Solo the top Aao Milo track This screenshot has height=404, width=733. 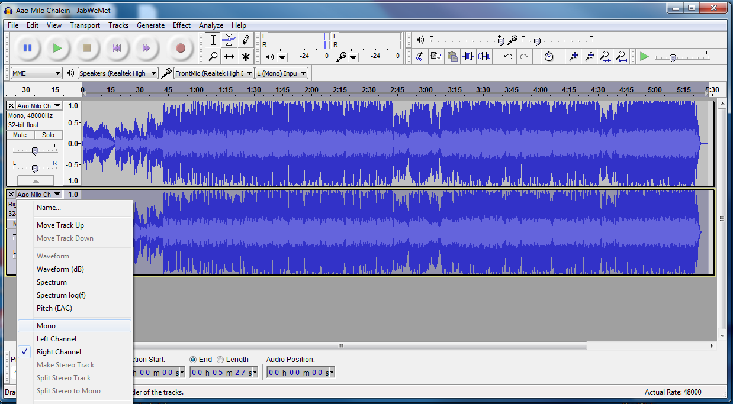48,135
